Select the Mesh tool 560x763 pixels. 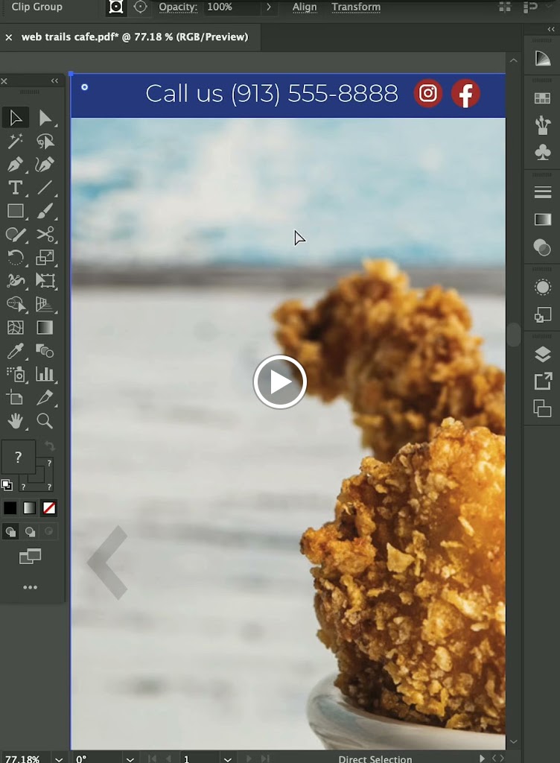[x=16, y=328]
